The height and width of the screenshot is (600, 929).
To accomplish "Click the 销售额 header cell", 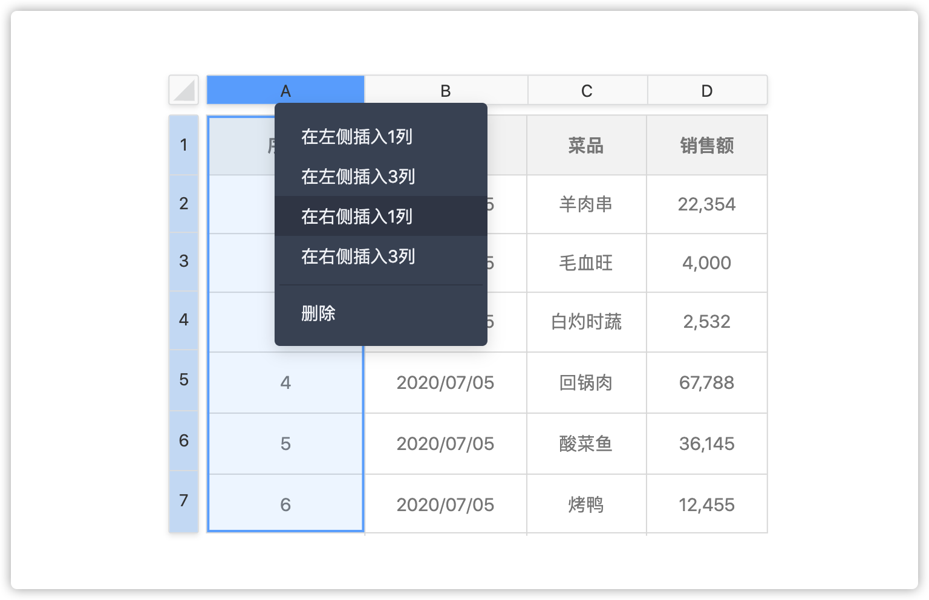I will (x=706, y=146).
